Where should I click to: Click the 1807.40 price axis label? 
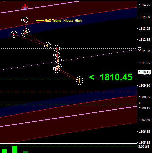point(144,120)
